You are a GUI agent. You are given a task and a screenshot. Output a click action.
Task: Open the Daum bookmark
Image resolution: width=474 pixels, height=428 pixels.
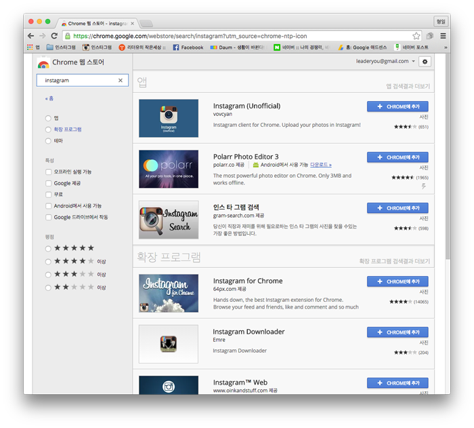click(237, 47)
